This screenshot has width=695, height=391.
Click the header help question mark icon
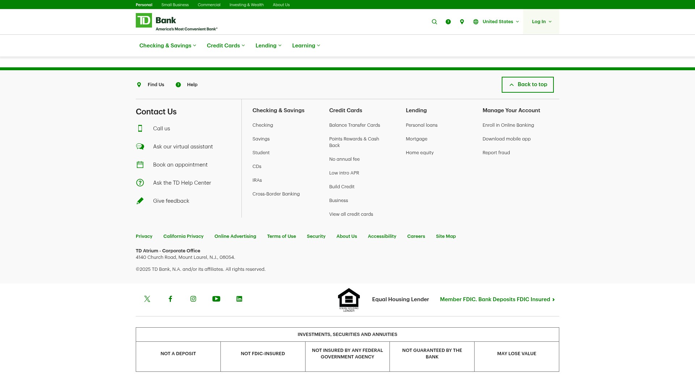pyautogui.click(x=448, y=22)
